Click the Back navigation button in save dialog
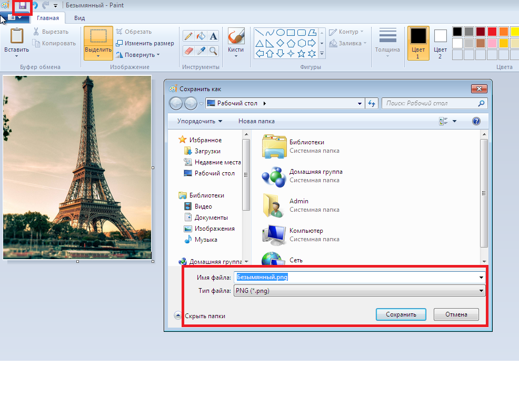The width and height of the screenshot is (519, 414). click(x=176, y=104)
